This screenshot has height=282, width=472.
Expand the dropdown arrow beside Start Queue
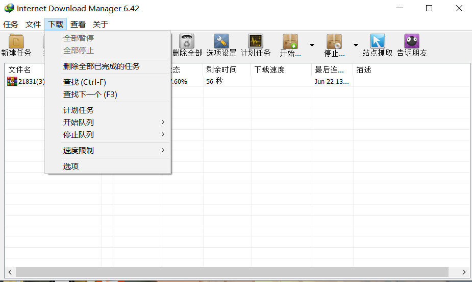click(x=312, y=45)
